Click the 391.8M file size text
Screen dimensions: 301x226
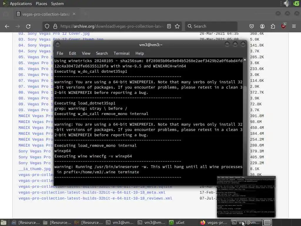(x=257, y=116)
